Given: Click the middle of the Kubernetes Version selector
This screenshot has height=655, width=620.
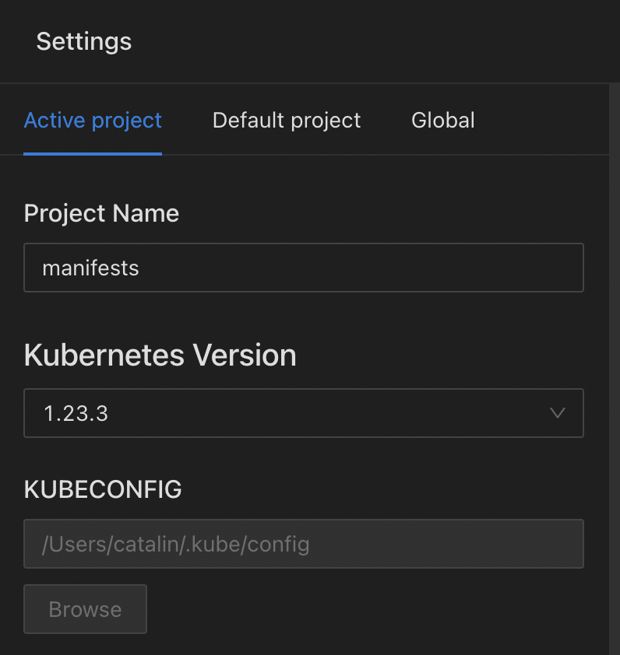Looking at the screenshot, I should click(x=304, y=413).
